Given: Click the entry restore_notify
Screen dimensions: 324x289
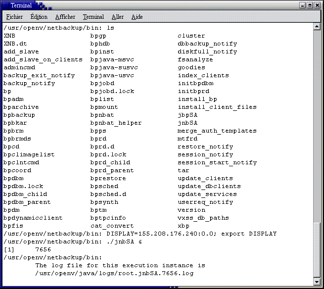Looking at the screenshot, I should click(205, 147).
